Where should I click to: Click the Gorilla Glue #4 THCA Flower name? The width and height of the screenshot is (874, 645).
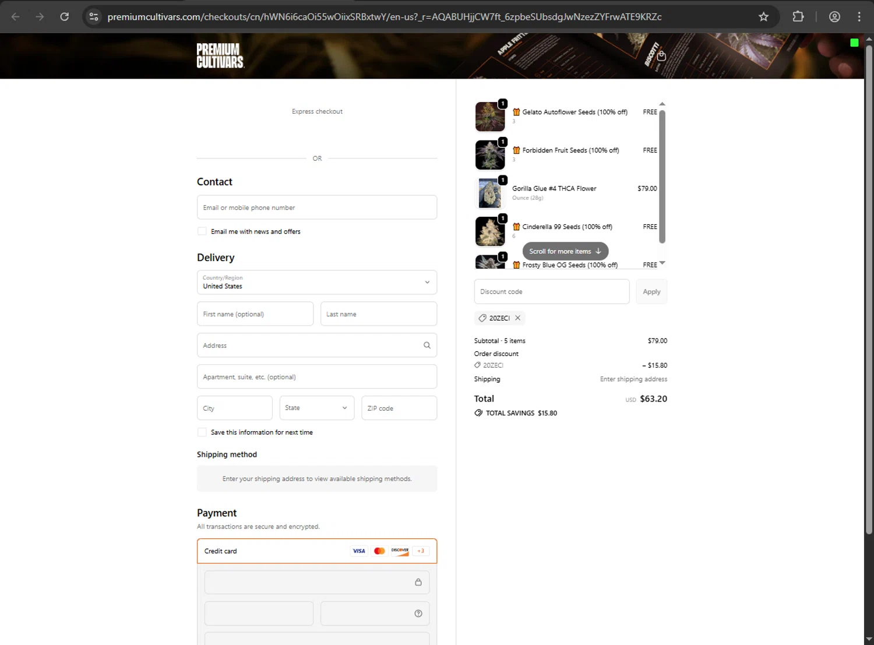tap(554, 189)
